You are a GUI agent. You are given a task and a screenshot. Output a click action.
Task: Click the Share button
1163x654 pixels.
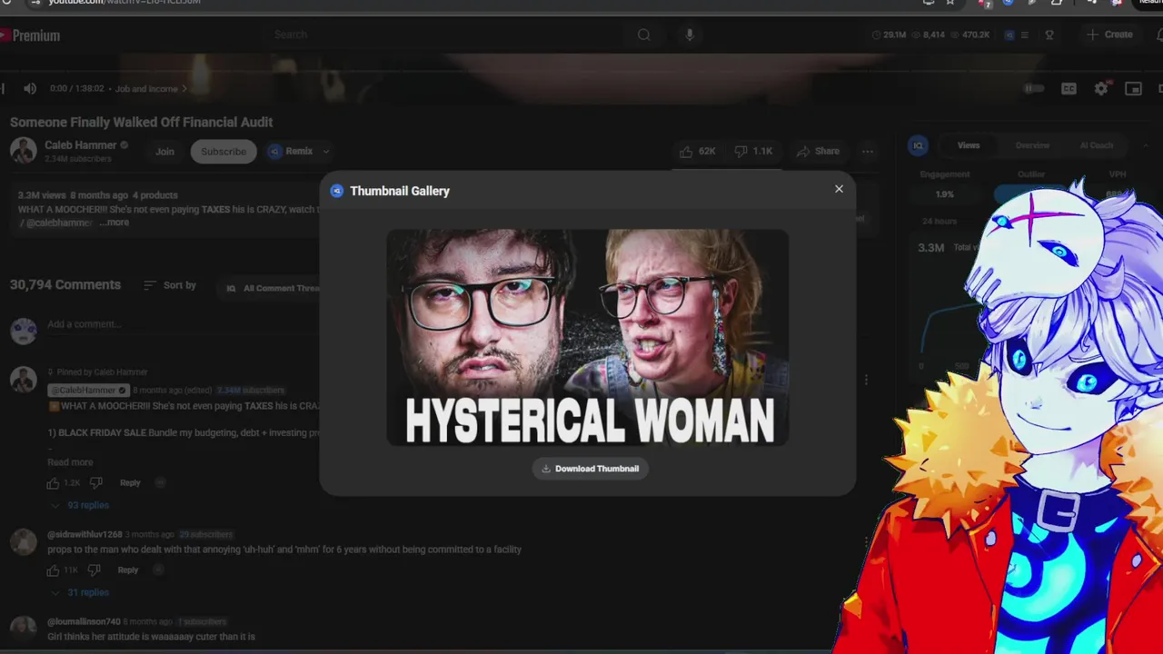point(818,152)
